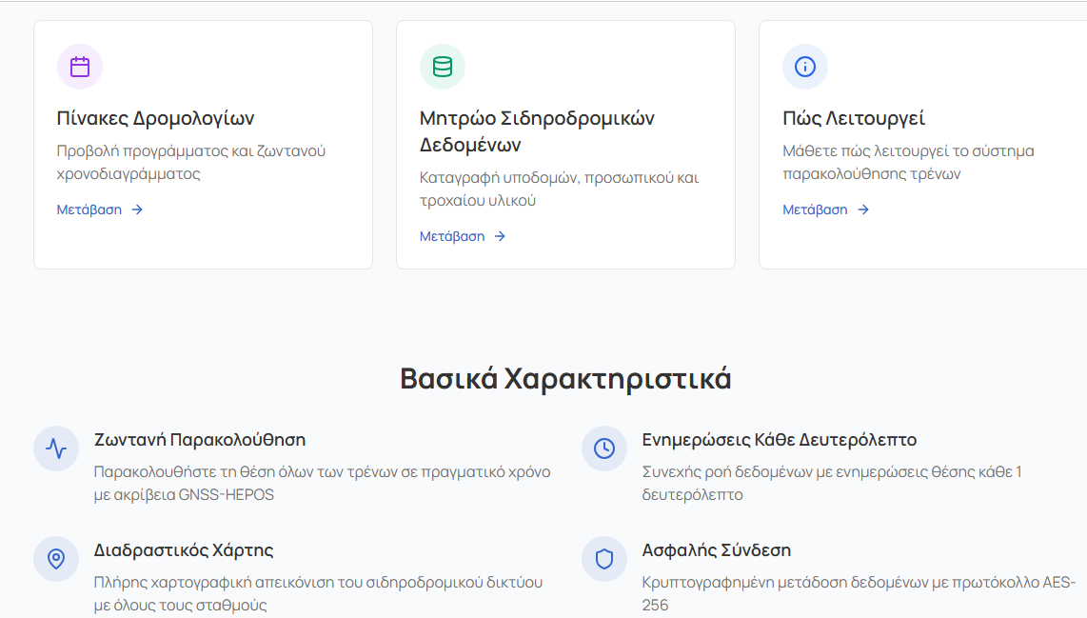This screenshot has height=618, width=1087.
Task: Click the Βασικά Χαρακτηριστικά section heading
Action: [565, 379]
